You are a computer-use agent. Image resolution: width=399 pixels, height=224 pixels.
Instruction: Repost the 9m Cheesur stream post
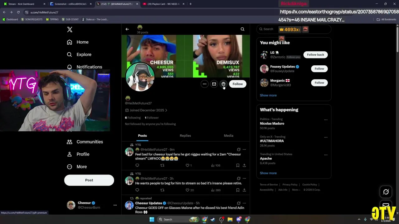pos(162,166)
